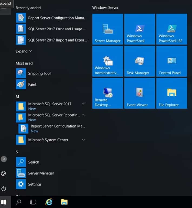The image size is (192, 208).
Task: Open Task View on the taskbar
Action: click(33, 202)
